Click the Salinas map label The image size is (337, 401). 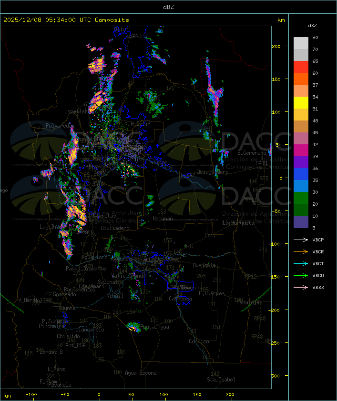[x=108, y=282]
